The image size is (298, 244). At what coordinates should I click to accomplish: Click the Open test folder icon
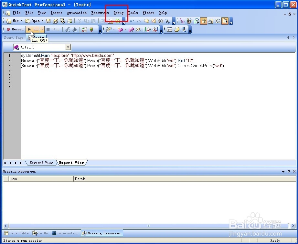(28, 21)
